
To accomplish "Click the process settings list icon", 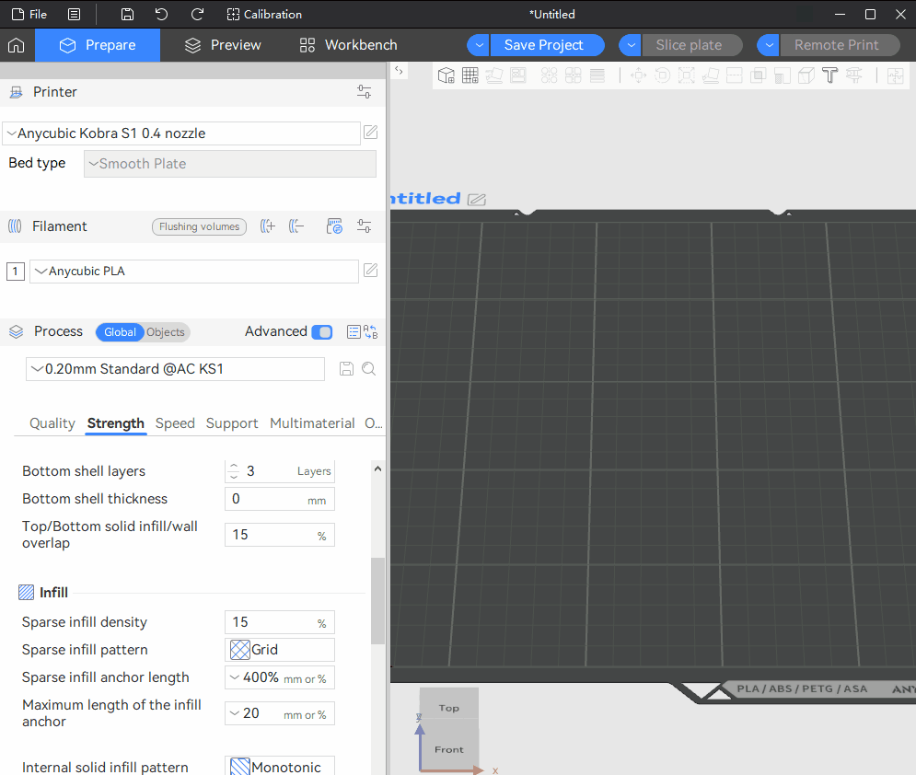I will (x=354, y=331).
